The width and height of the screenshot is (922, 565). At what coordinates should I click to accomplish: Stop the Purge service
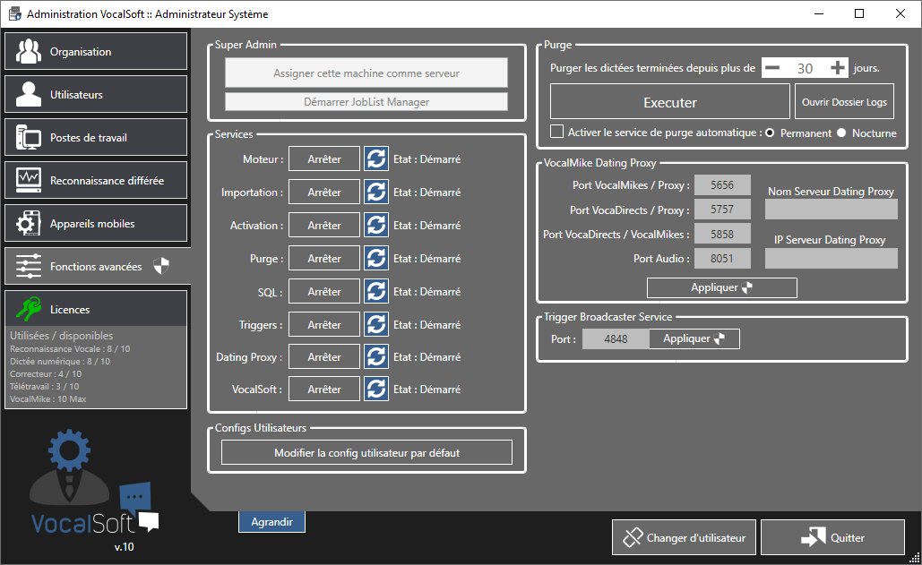(x=324, y=259)
